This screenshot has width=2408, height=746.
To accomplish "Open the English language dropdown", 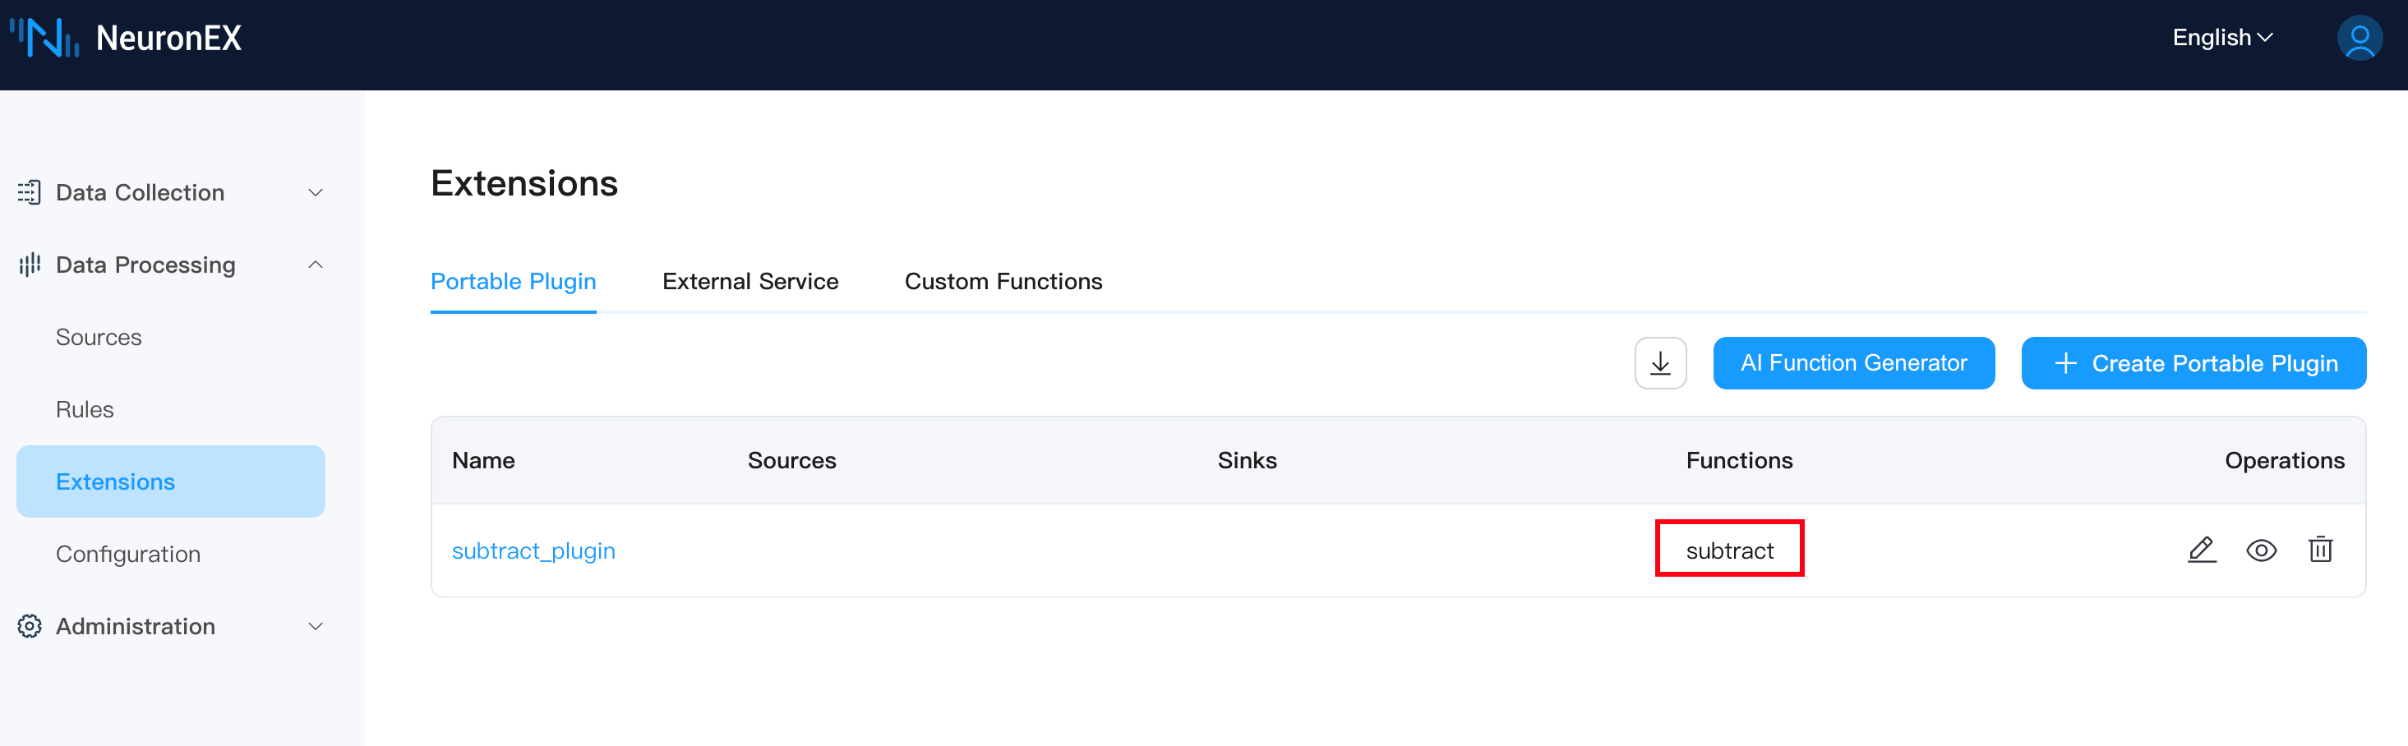I will point(2221,38).
